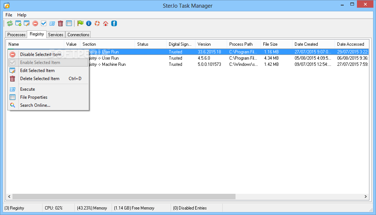This screenshot has height=215, width=376.
Task: Click the red Disable toolbar icon
Action: [35, 23]
